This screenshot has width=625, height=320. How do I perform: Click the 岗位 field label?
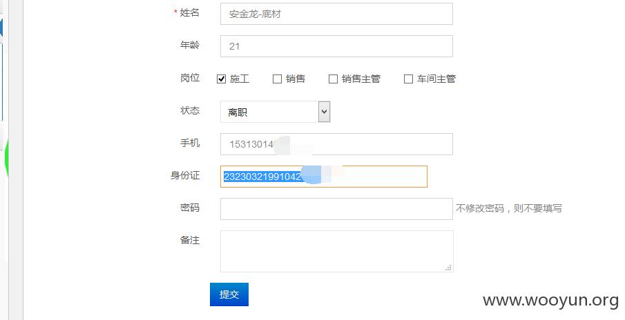[x=190, y=78]
